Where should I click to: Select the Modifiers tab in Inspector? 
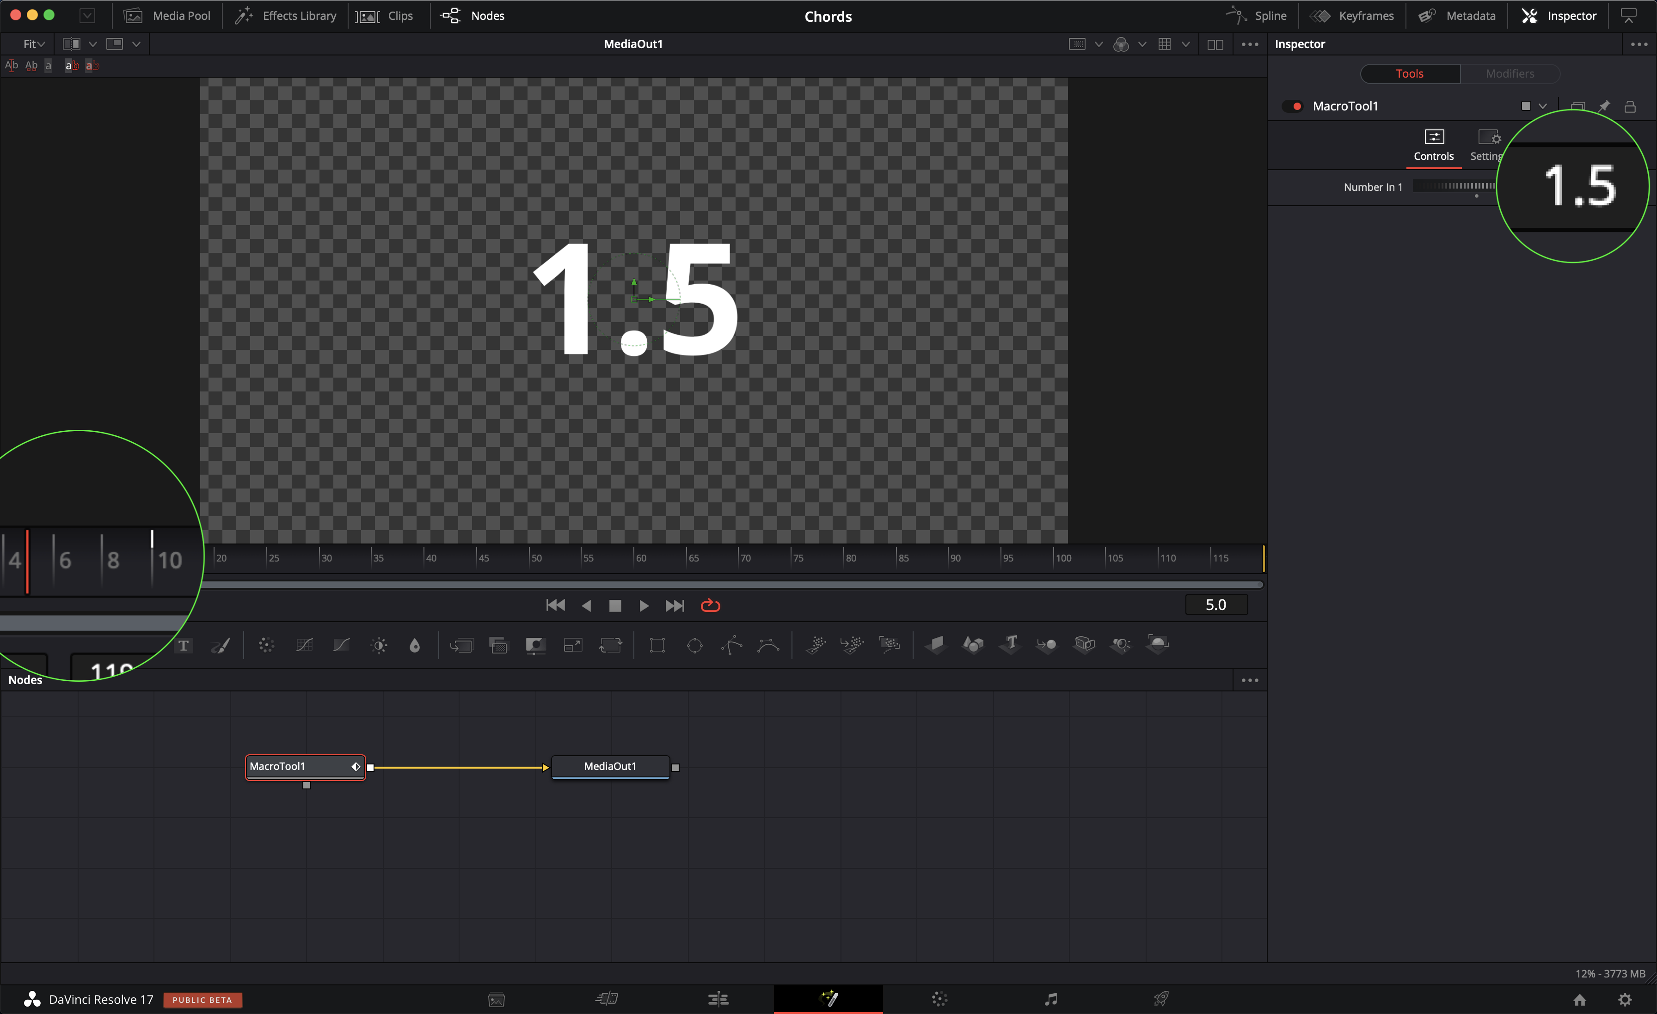pyautogui.click(x=1510, y=74)
